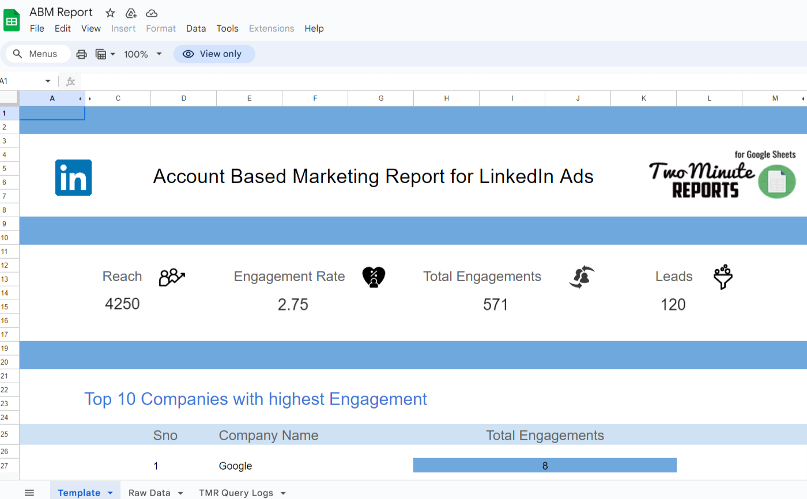Click the LinkedIn logo image

coord(73,177)
